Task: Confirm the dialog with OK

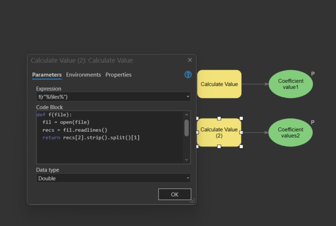Action: pyautogui.click(x=175, y=194)
